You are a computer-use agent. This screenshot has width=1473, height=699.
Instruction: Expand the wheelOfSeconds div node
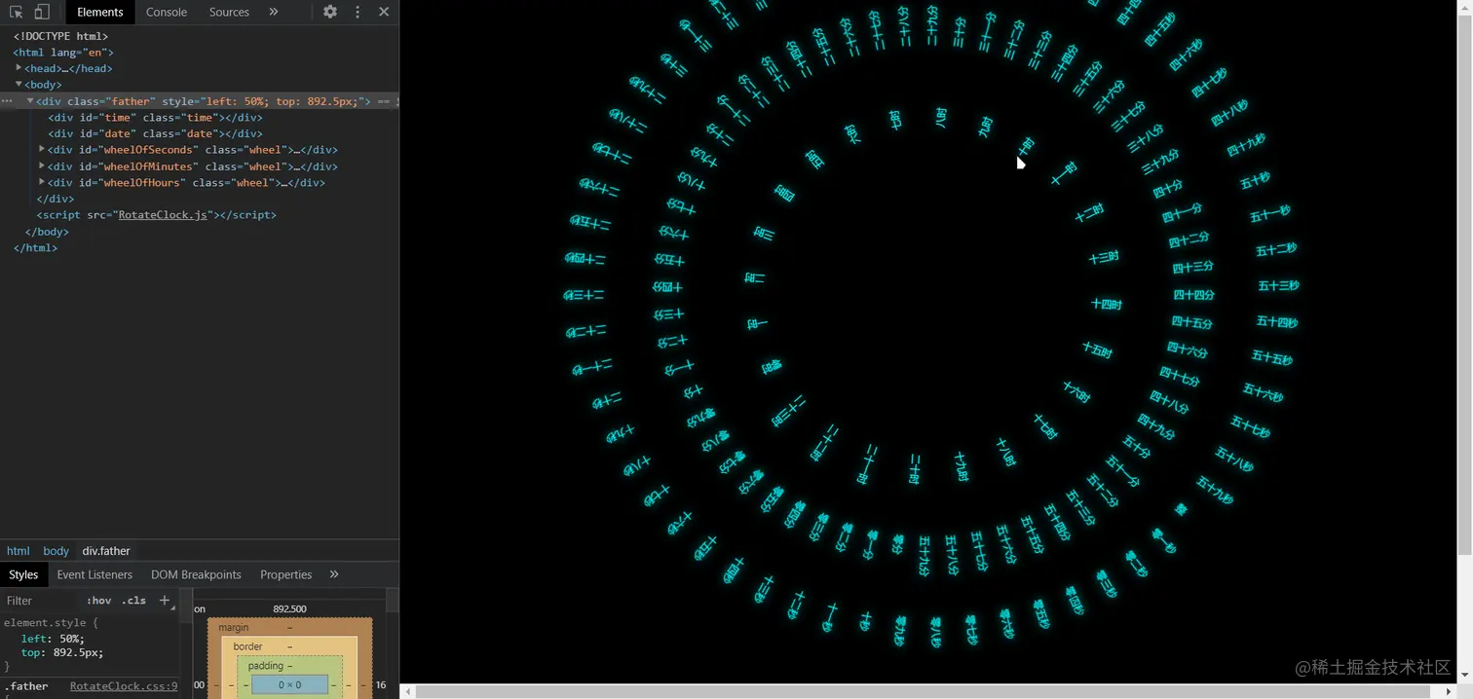coord(42,150)
